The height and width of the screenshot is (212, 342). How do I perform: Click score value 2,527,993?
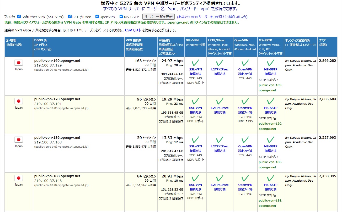pyautogui.click(x=327, y=138)
